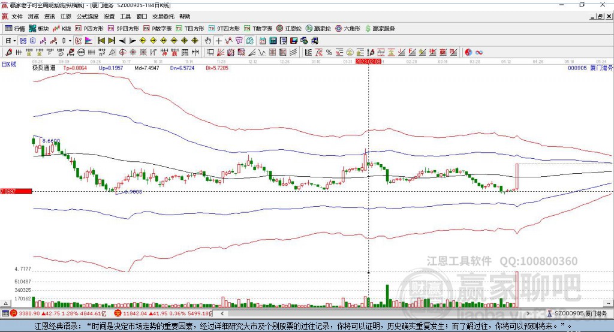Click the blue infinity symbol icon
Screen dimensions: 614x332
[x=479, y=52]
